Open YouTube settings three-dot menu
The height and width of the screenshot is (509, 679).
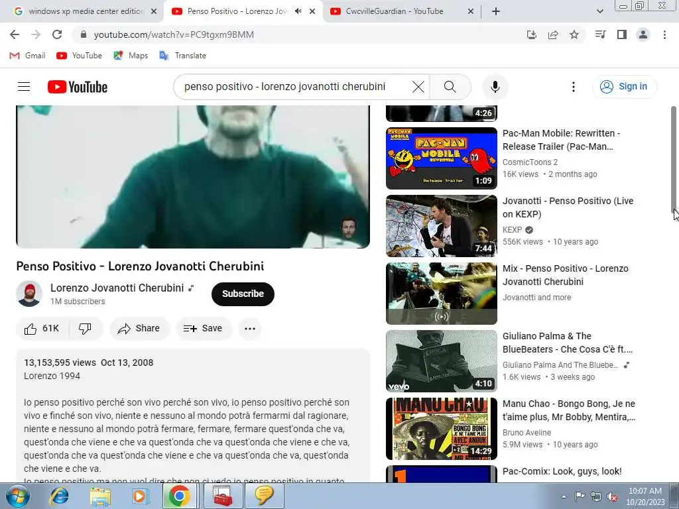coord(574,87)
